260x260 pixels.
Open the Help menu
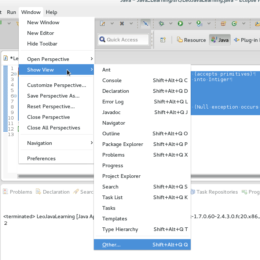point(51,12)
